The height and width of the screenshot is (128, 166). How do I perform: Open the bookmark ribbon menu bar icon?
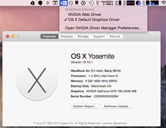click(x=77, y=3)
